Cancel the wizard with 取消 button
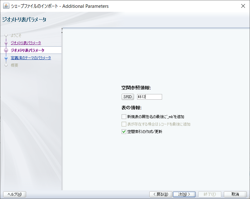The width and height of the screenshot is (250, 199). [x=235, y=194]
